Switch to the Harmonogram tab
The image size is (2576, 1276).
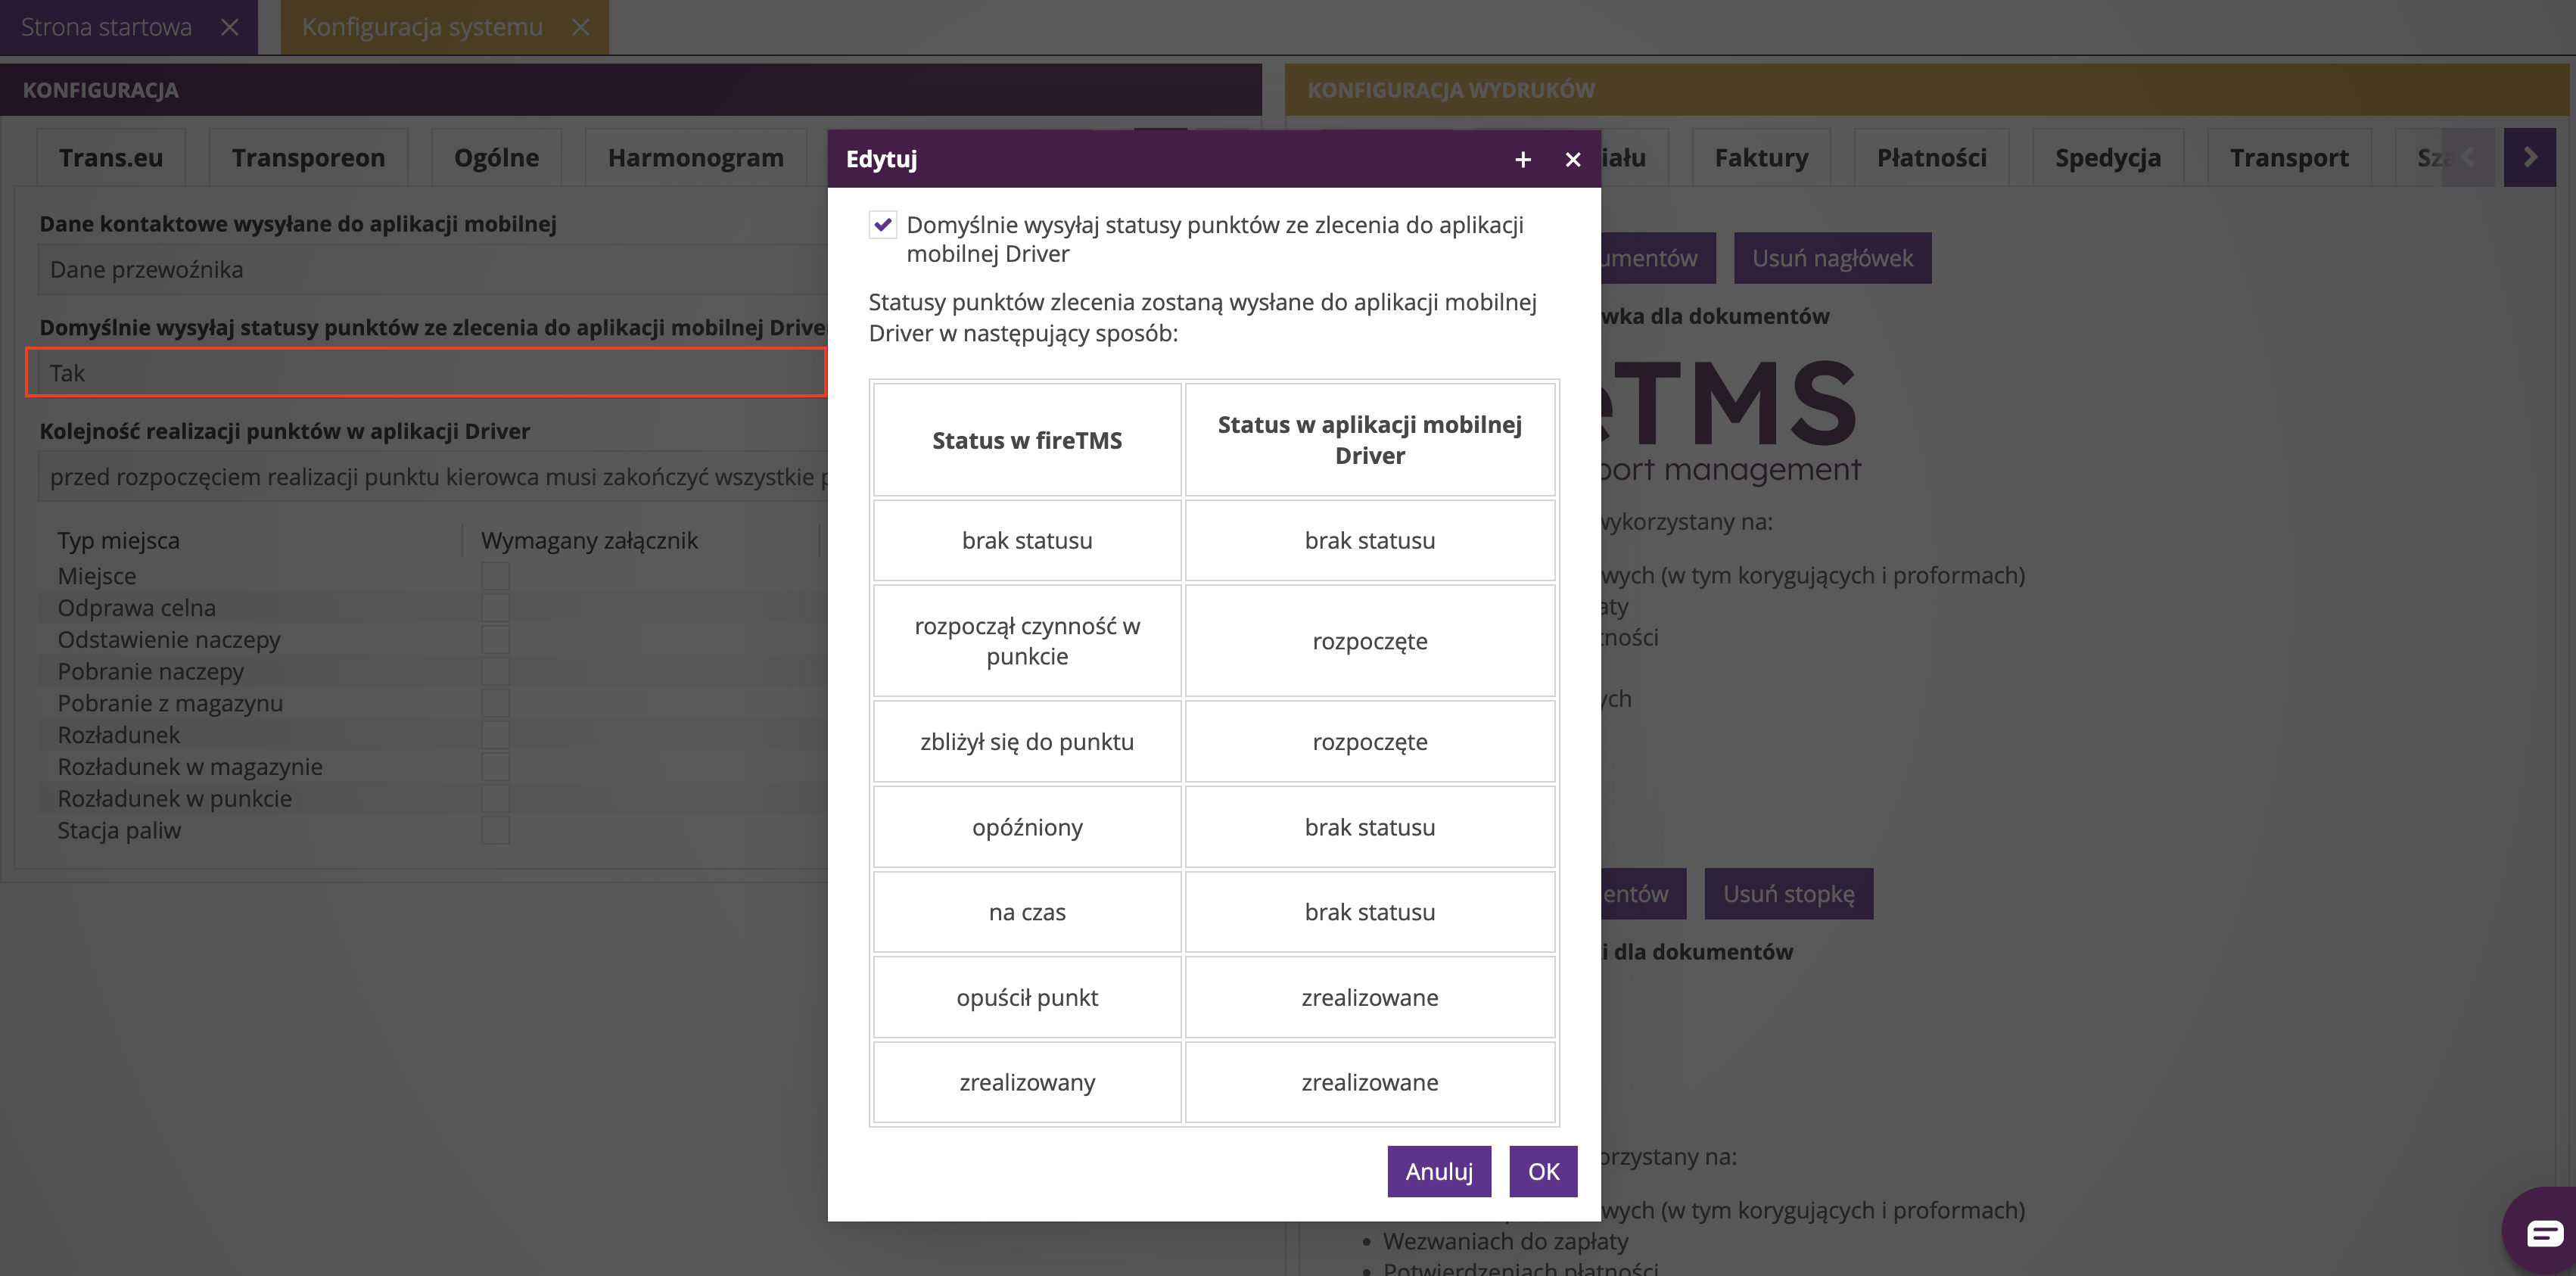click(x=695, y=158)
